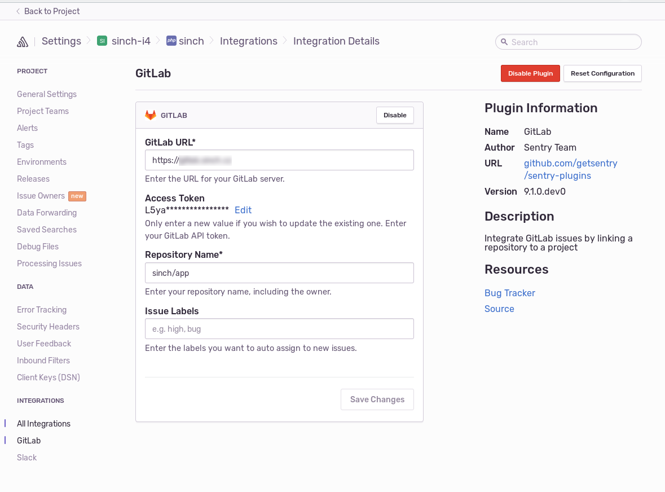Click the 'new' badge beside Issue Owners
The width and height of the screenshot is (665, 492).
click(x=77, y=196)
